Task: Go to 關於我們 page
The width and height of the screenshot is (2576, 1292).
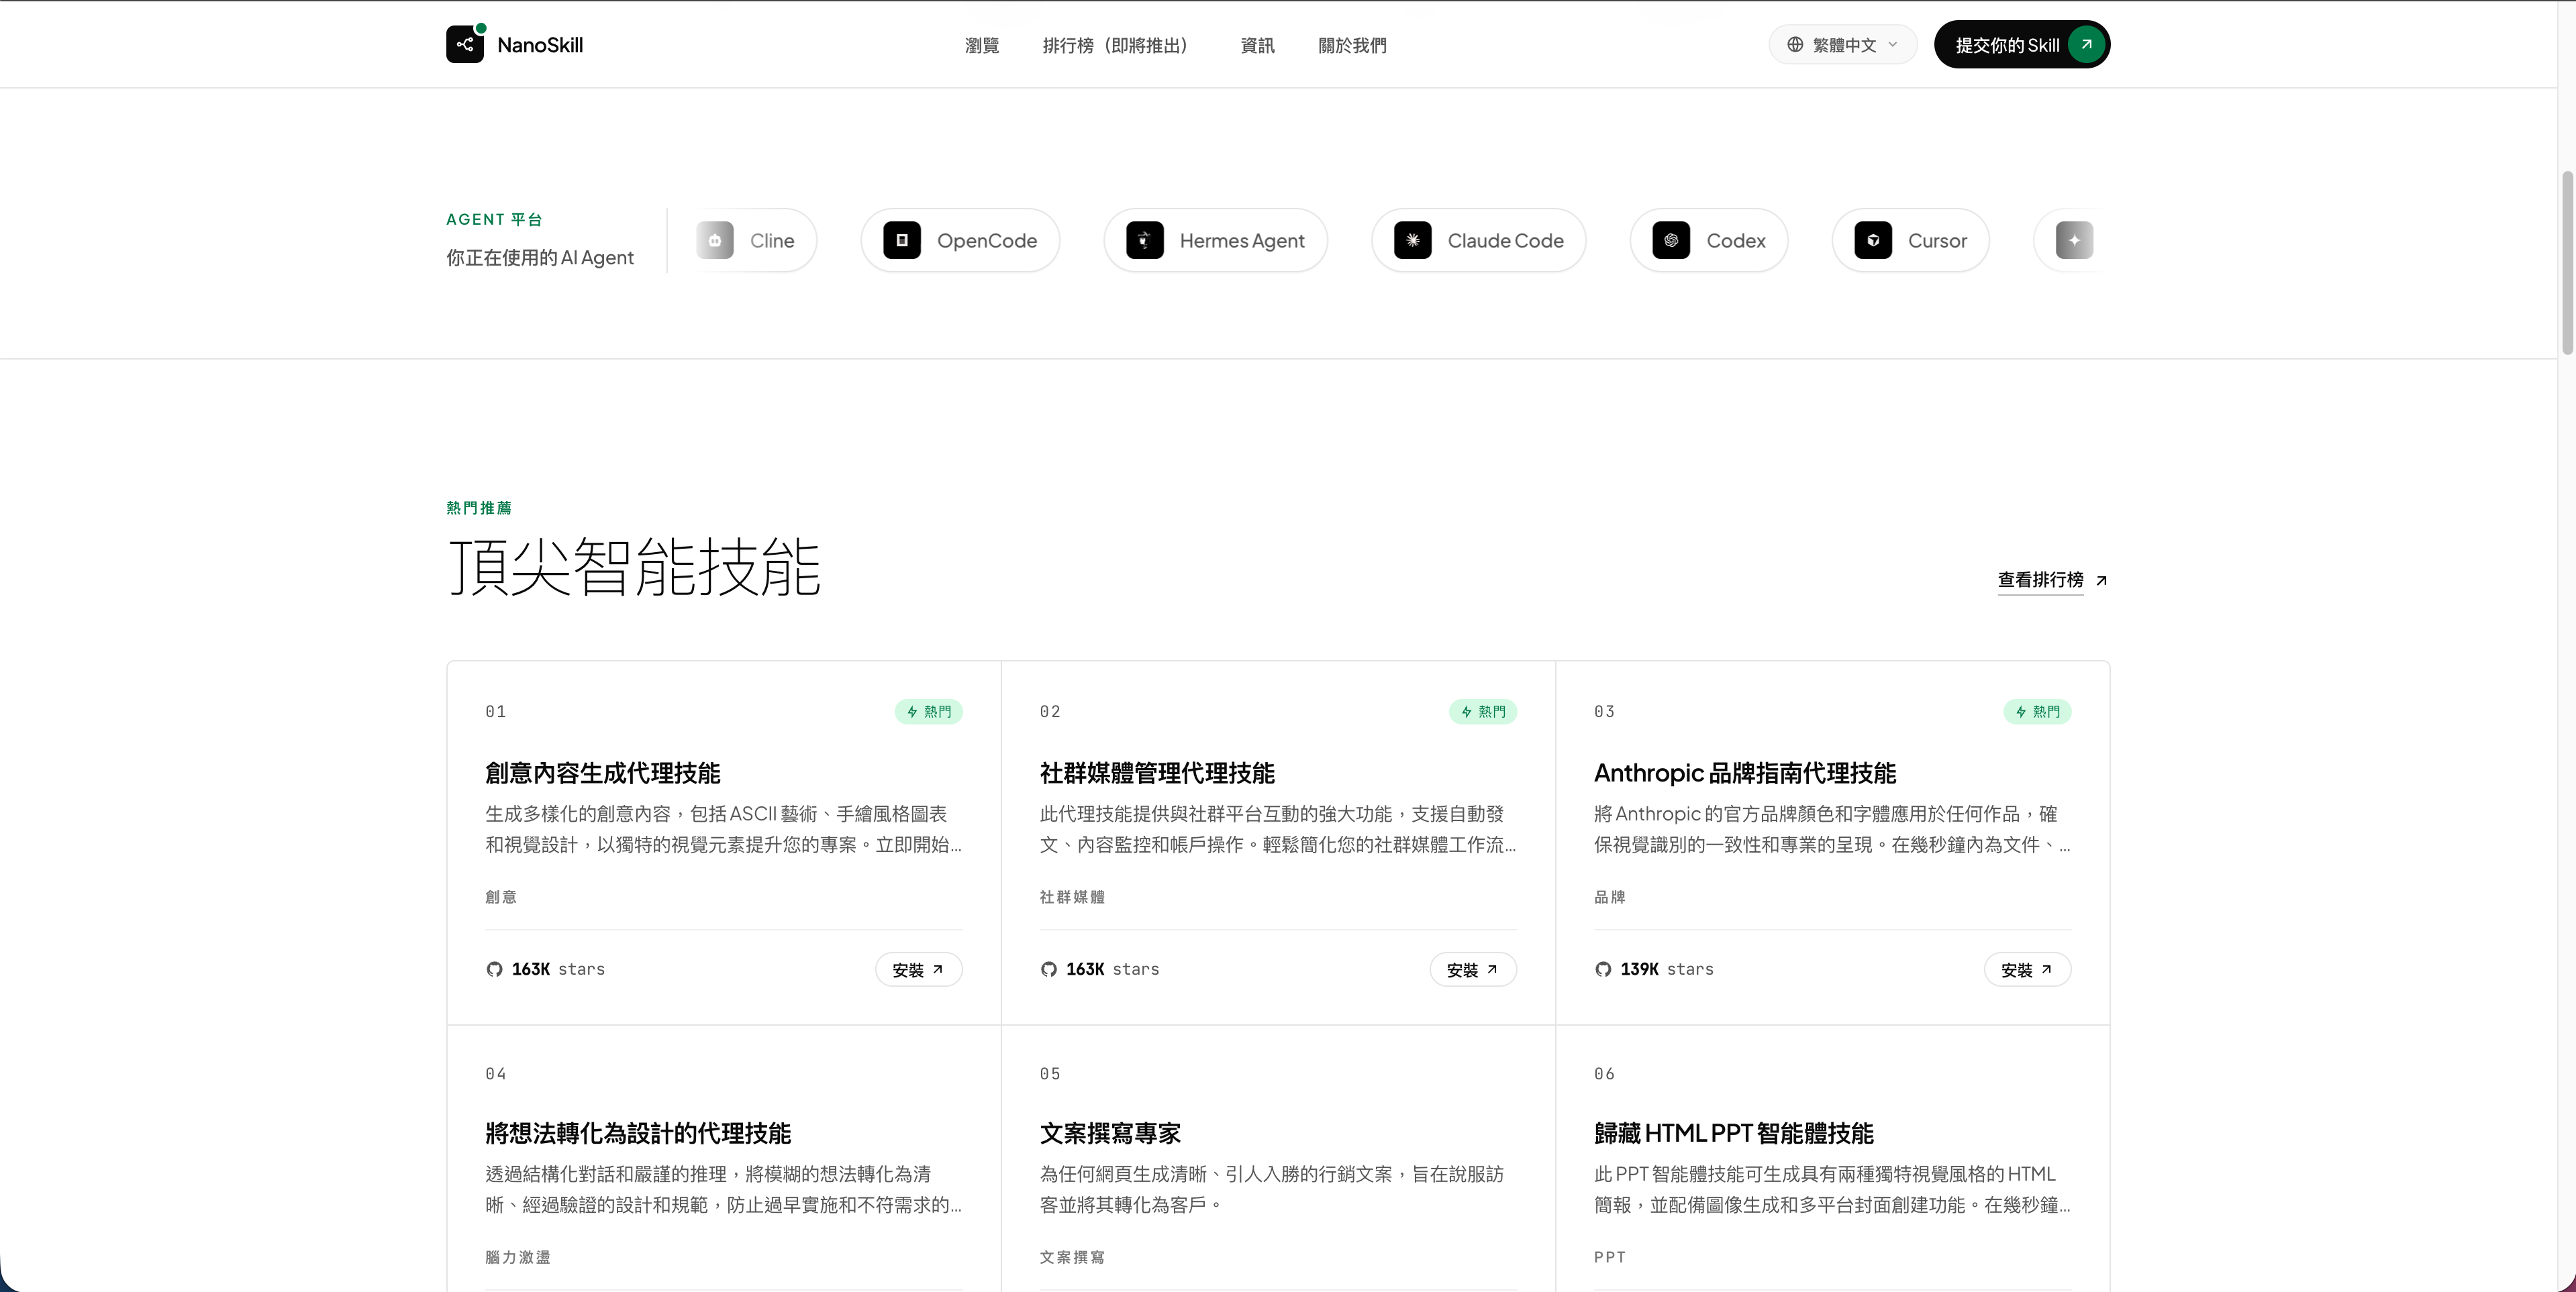Action: 1352,45
